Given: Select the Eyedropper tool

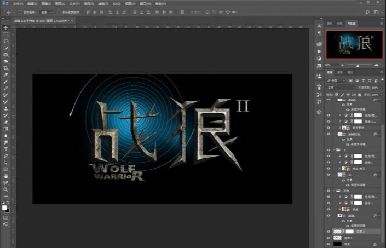Looking at the screenshot, I should click(x=5, y=75).
